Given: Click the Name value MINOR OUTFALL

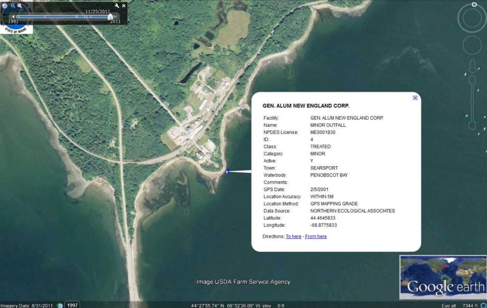Looking at the screenshot, I should click(x=328, y=125).
